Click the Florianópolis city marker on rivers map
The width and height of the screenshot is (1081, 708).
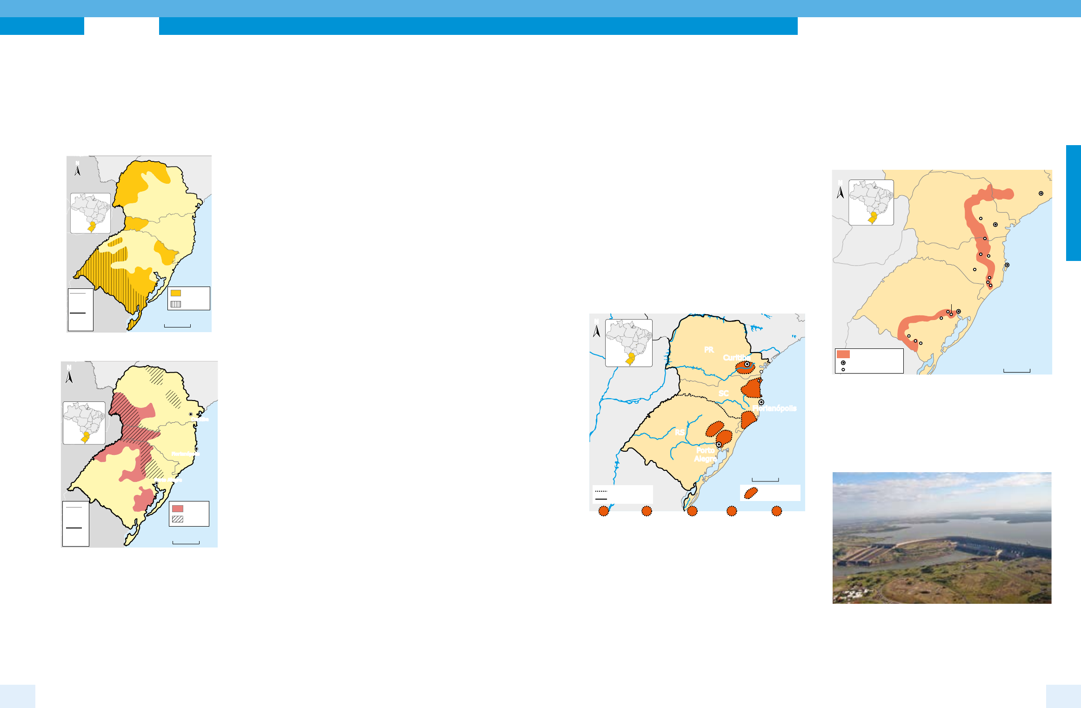(x=761, y=402)
